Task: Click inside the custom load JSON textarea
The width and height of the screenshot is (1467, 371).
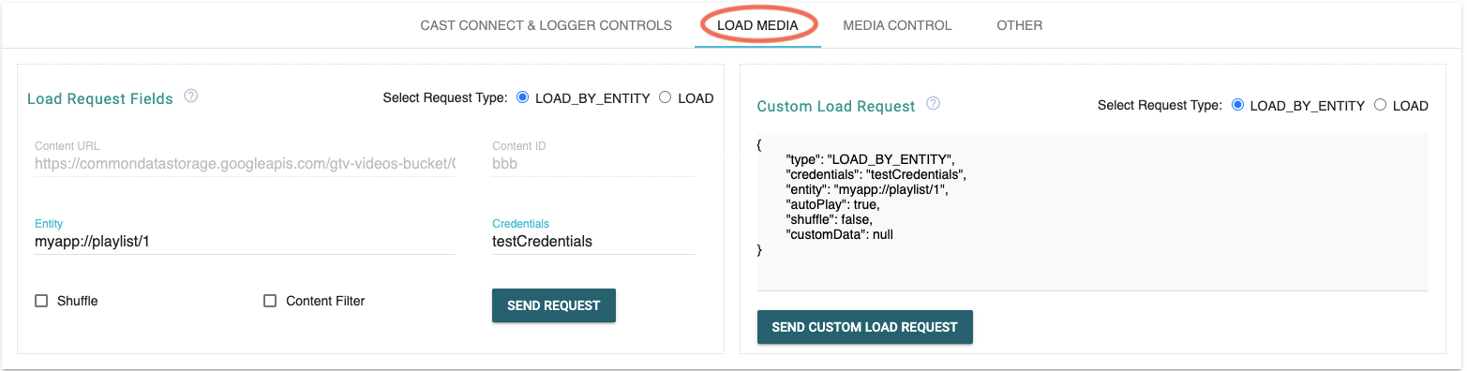Action: point(1093,212)
